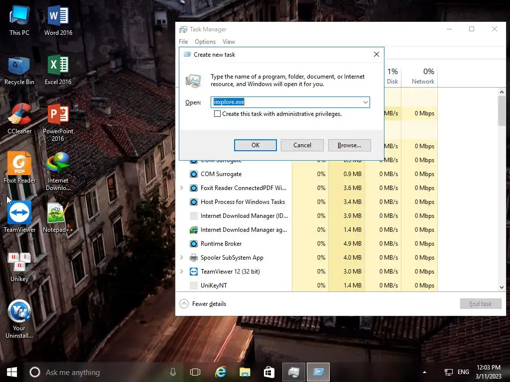Viewport: 510px width, 382px height.
Task: Select the Task Manager taskbar button
Action: point(294,372)
